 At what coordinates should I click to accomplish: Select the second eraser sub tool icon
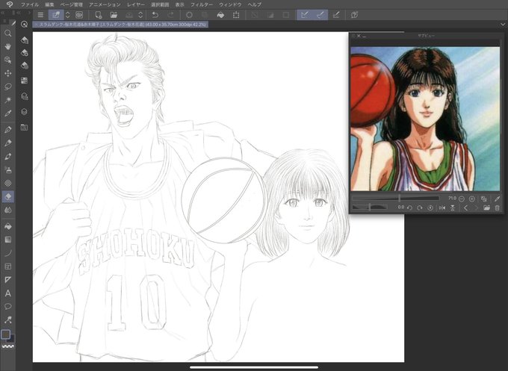(x=25, y=53)
